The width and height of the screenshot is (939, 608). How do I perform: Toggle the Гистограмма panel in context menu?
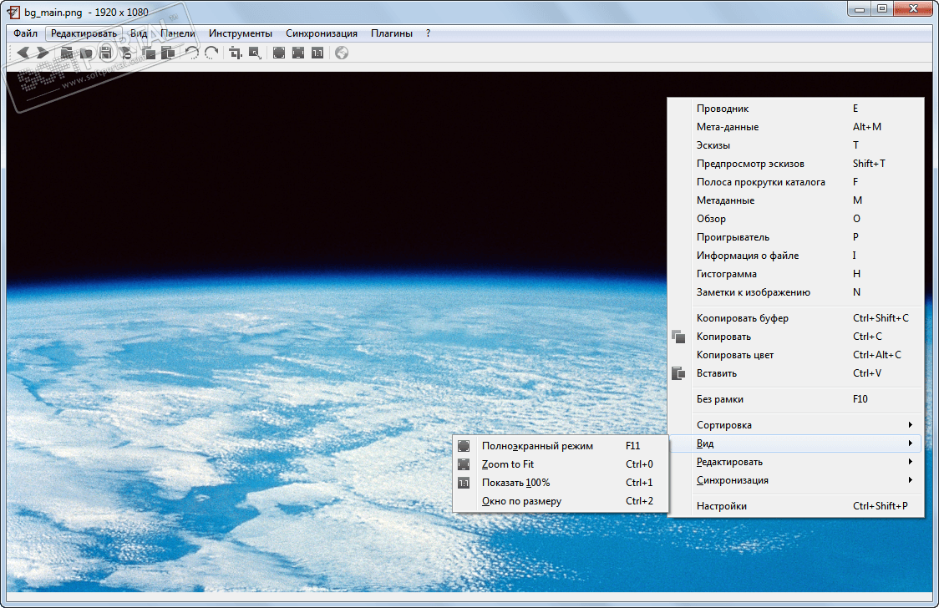(727, 274)
